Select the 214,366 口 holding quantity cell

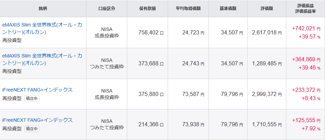coord(147,124)
